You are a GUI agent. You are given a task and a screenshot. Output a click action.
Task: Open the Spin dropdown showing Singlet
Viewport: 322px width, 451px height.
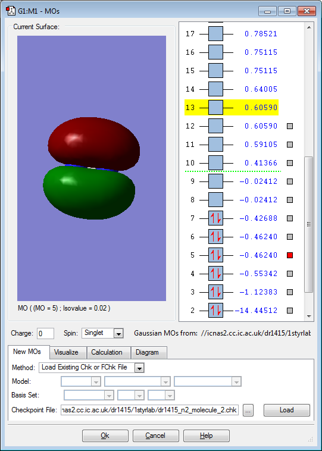click(x=102, y=333)
